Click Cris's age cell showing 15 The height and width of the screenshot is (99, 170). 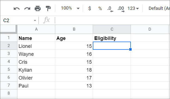click(x=74, y=62)
